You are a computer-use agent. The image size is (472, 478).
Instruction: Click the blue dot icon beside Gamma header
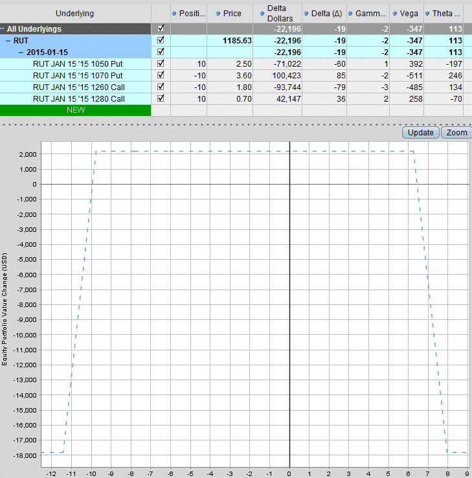pyautogui.click(x=350, y=14)
